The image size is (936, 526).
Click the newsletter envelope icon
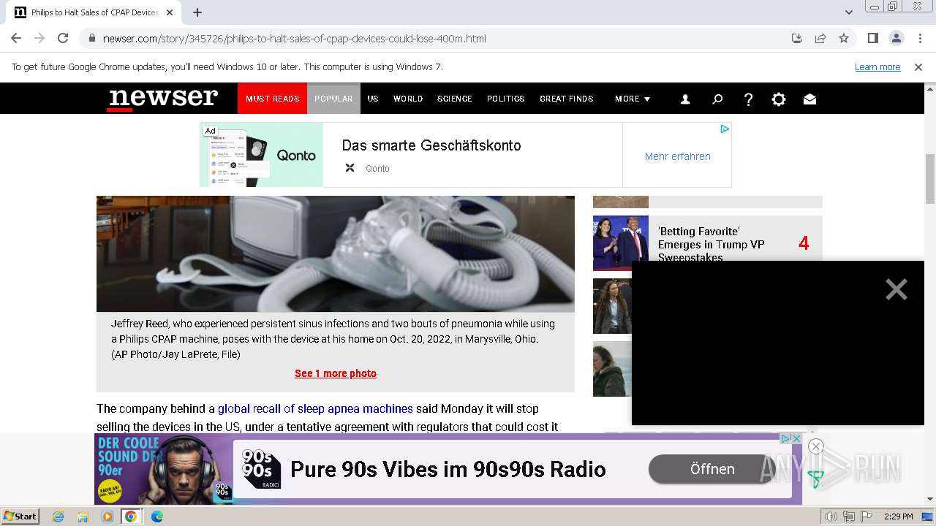(x=809, y=99)
